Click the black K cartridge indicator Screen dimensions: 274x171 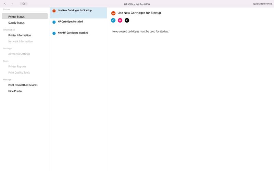[127, 21]
